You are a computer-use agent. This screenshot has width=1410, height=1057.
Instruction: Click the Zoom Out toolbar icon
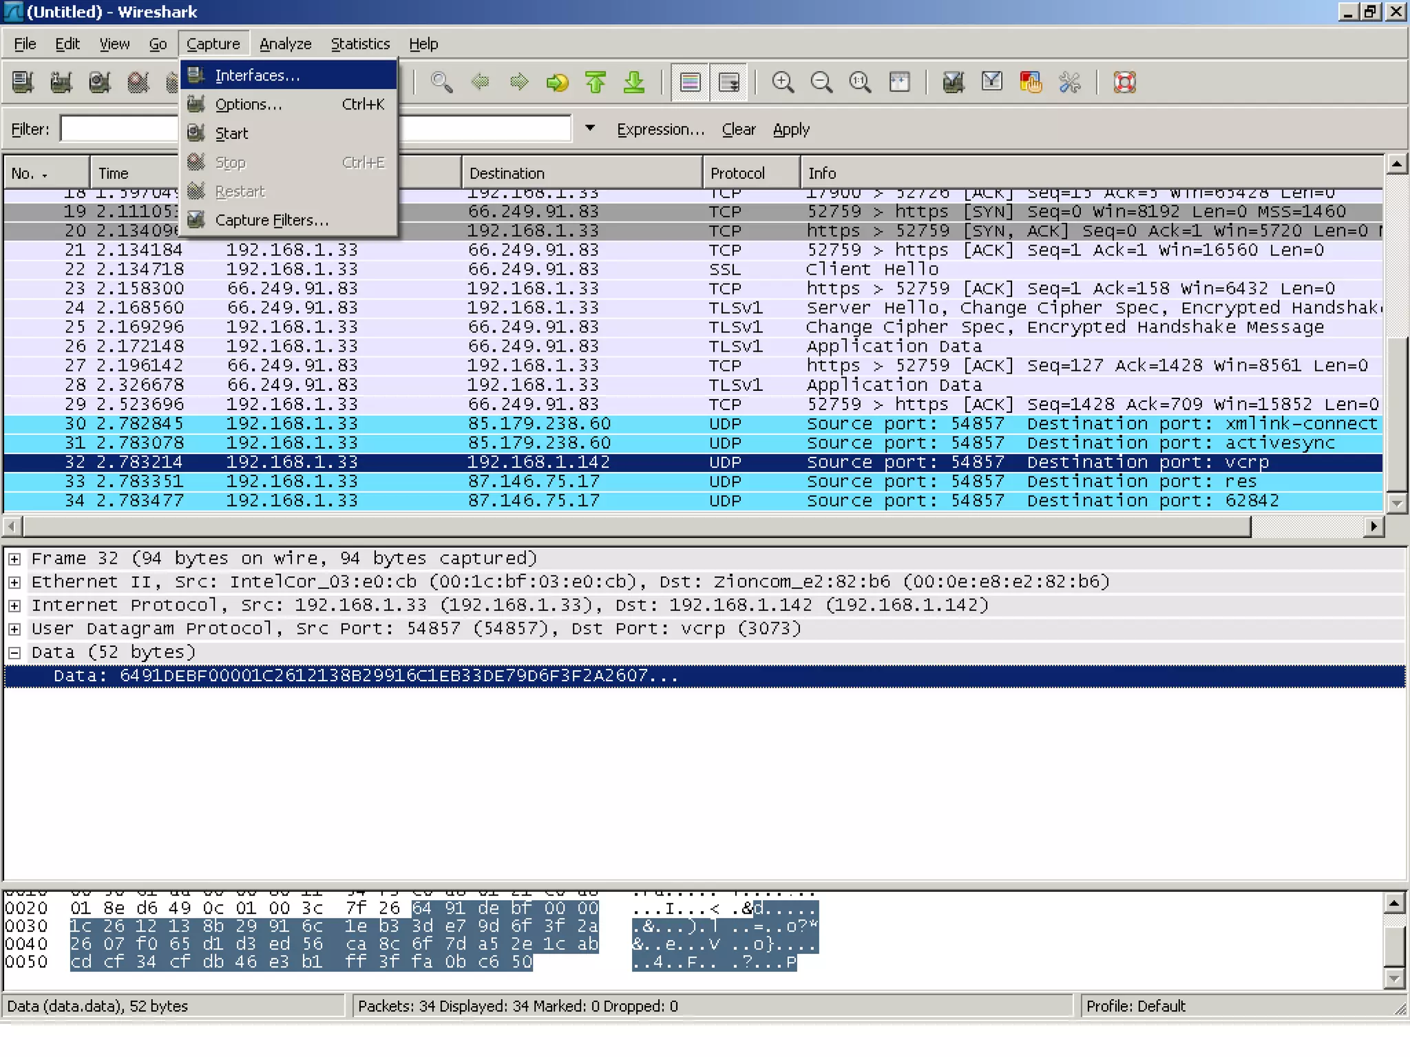tap(821, 83)
